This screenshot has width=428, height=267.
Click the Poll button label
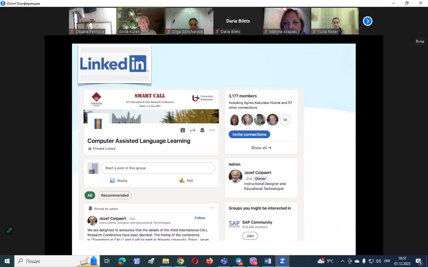tap(190, 181)
